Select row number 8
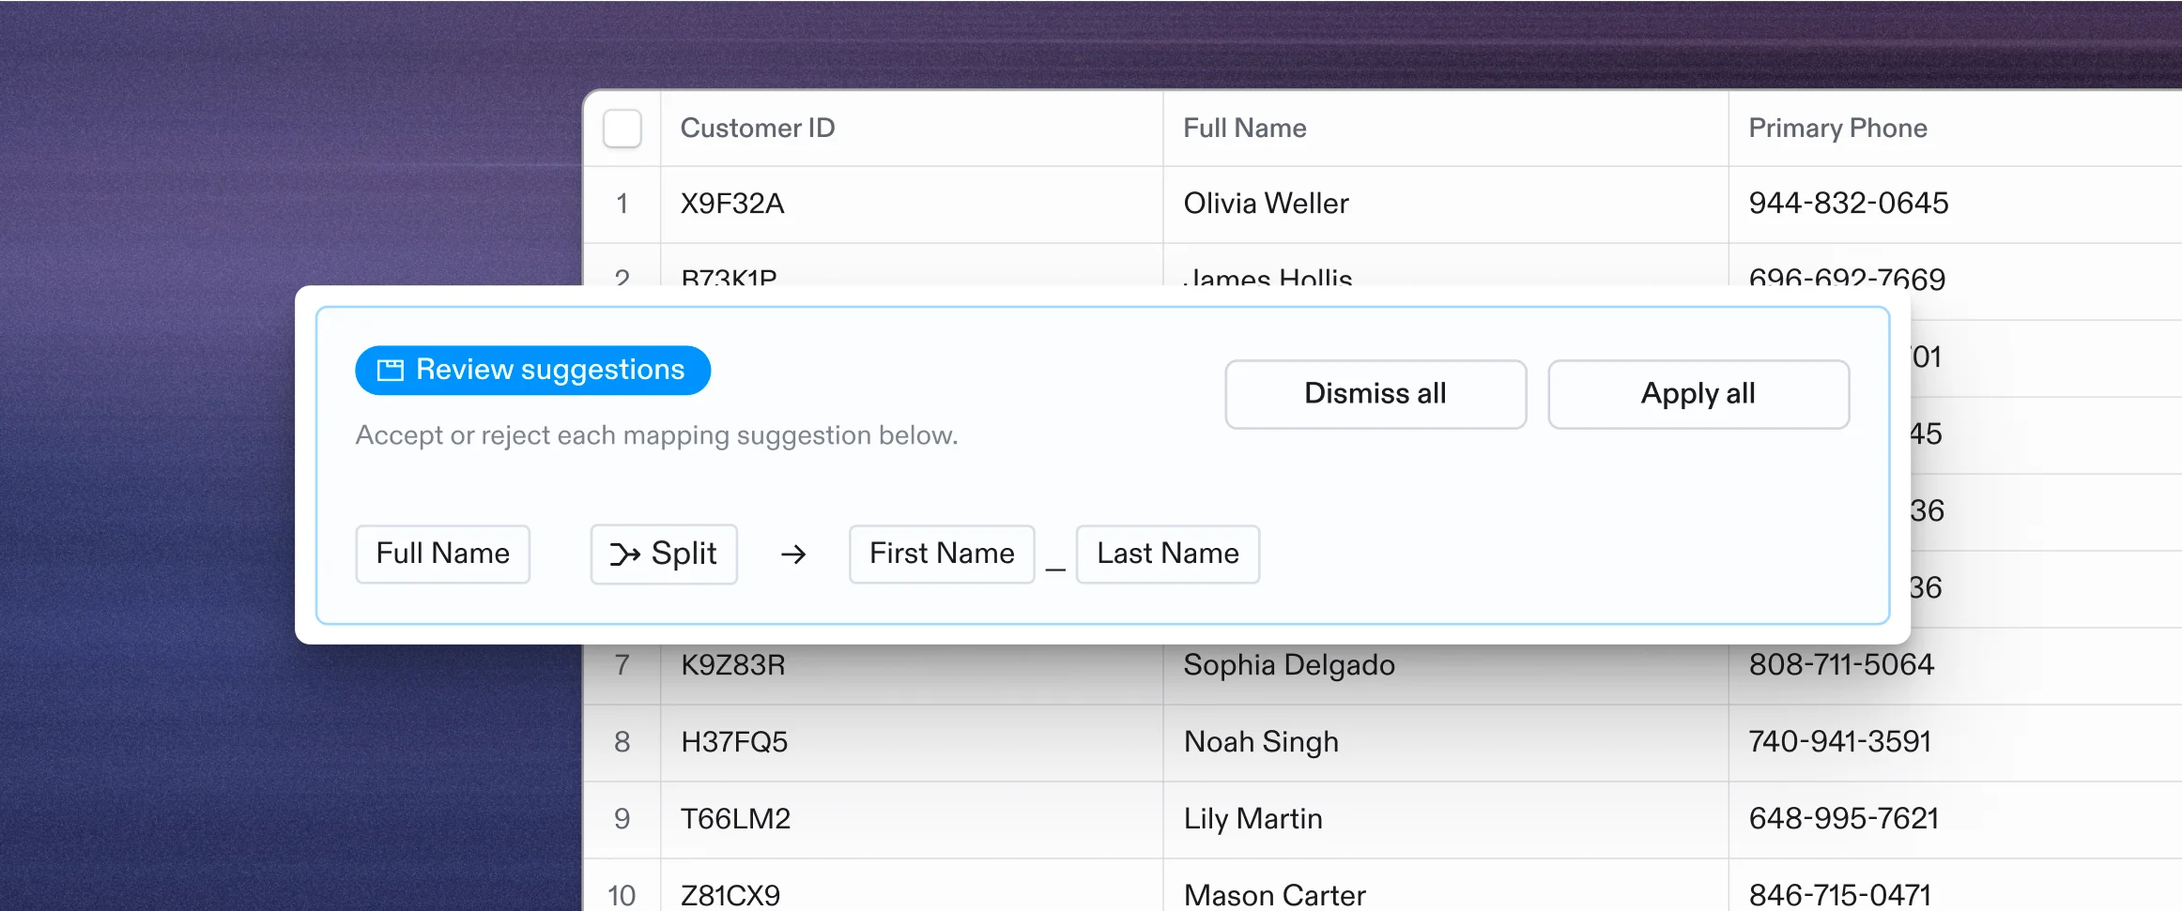Viewport: 2182px width, 911px height. (622, 742)
